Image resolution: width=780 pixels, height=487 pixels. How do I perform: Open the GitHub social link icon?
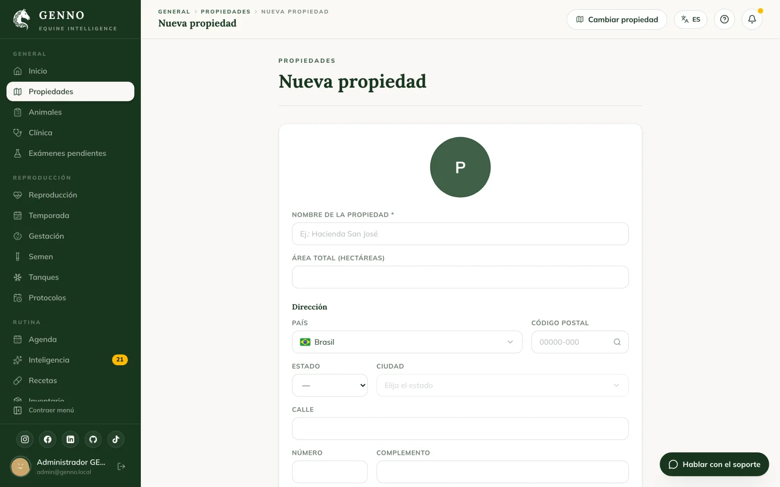coord(93,439)
